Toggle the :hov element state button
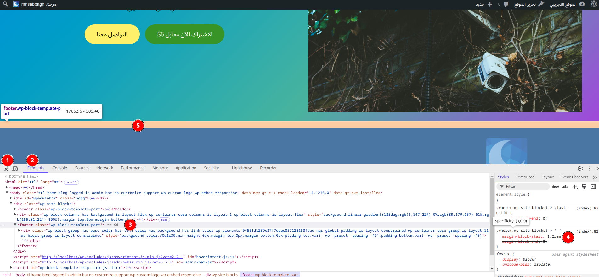The height and width of the screenshot is (277, 599). coord(556,187)
